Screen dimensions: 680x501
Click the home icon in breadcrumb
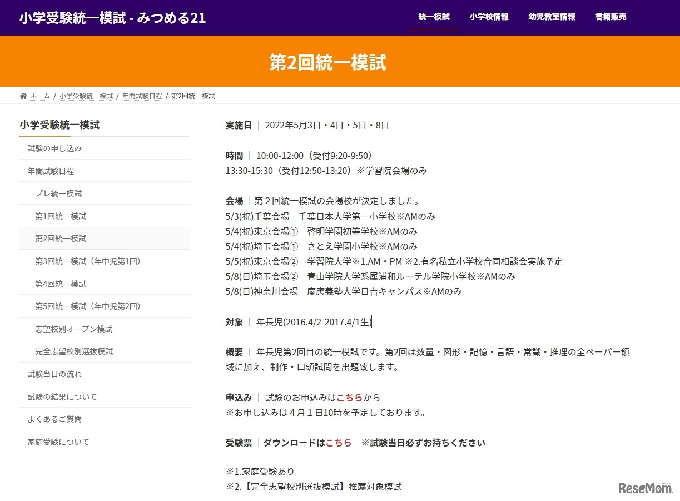pos(23,96)
